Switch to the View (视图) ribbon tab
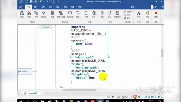 pyautogui.click(x=72, y=7)
